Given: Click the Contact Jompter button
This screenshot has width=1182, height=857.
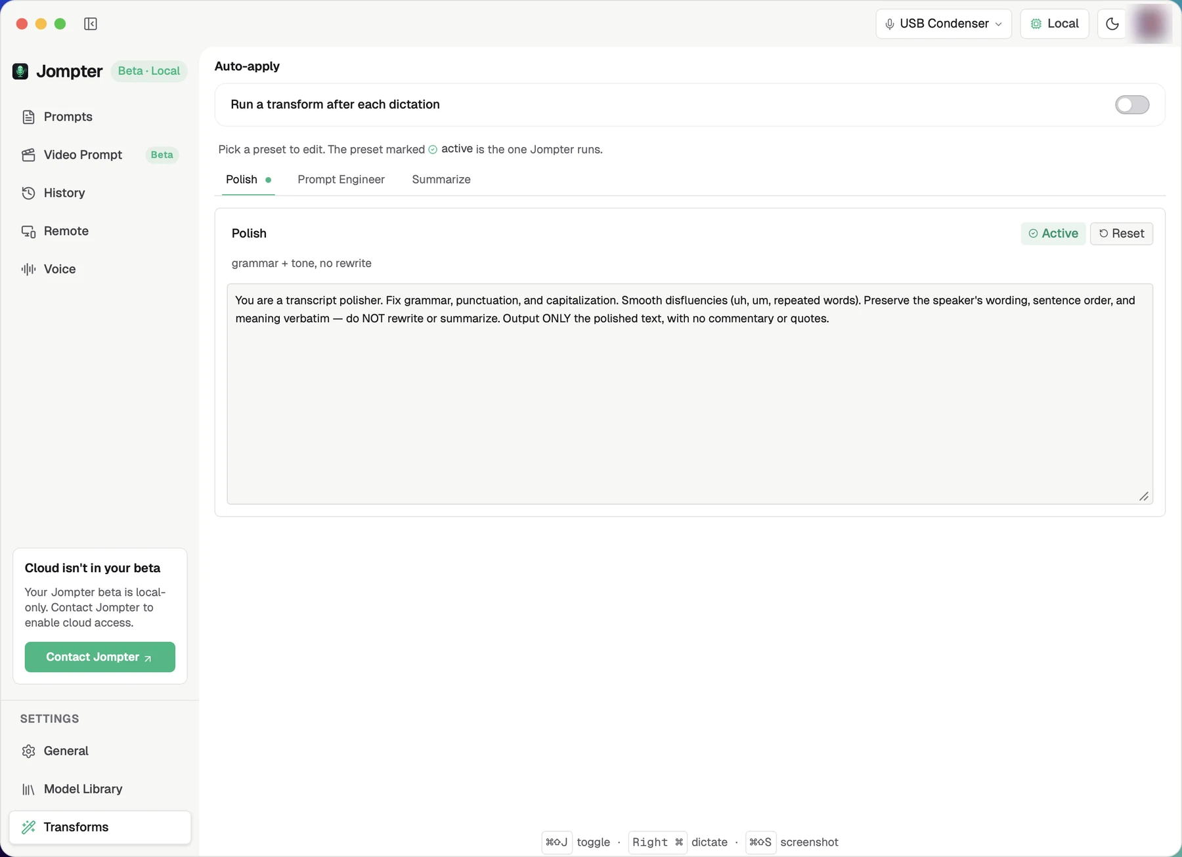Looking at the screenshot, I should pyautogui.click(x=100, y=657).
